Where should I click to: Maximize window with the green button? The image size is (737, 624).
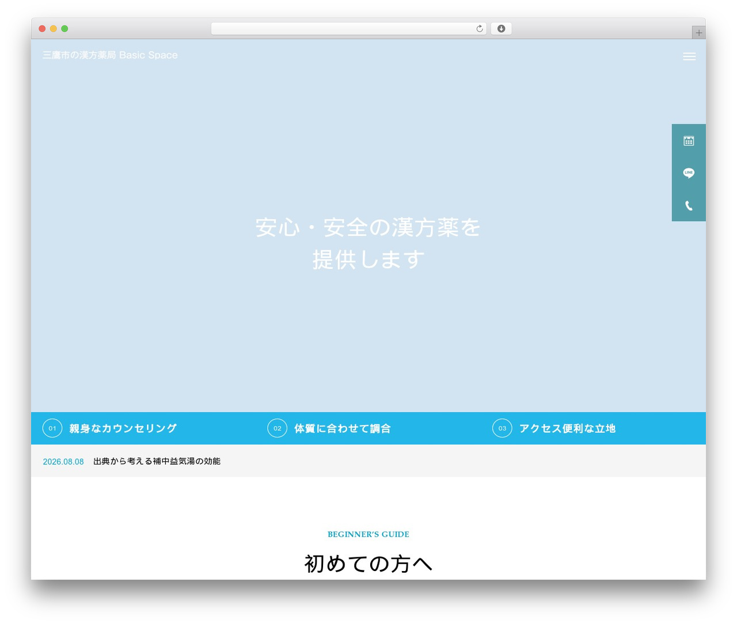[x=64, y=29]
